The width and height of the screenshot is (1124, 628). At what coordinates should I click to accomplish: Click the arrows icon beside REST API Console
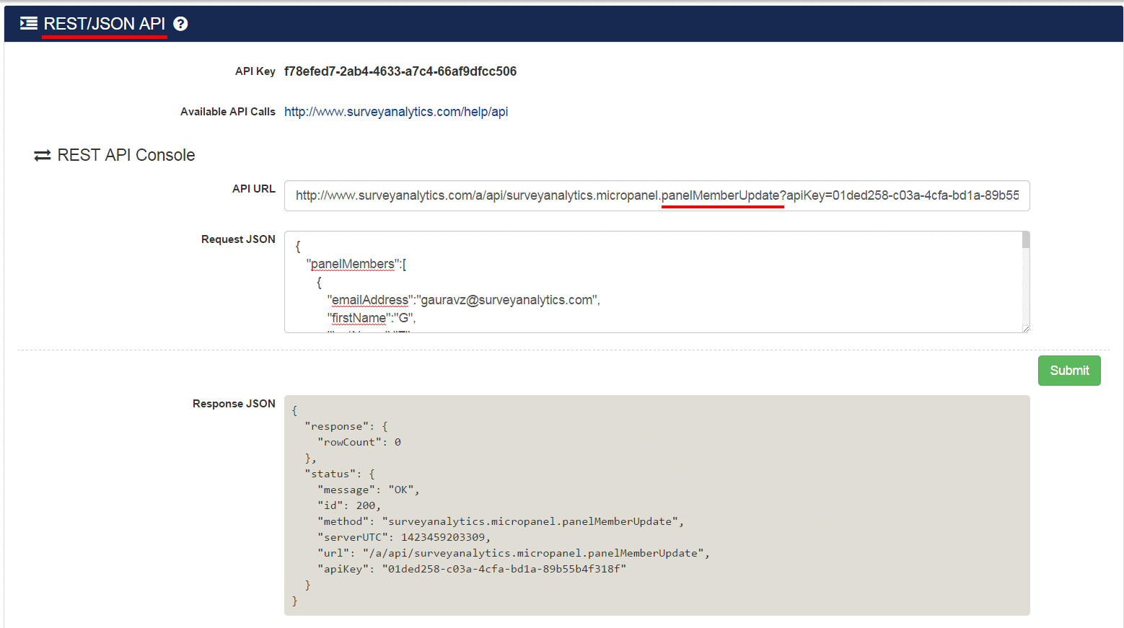(43, 156)
